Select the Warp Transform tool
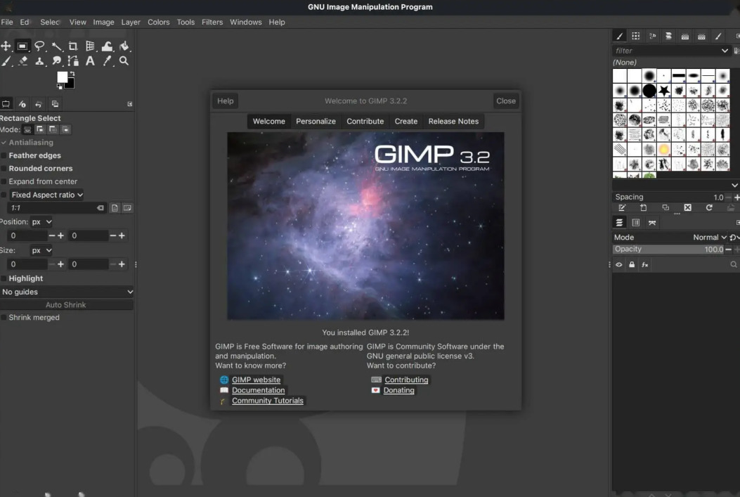This screenshot has width=740, height=497. pyautogui.click(x=107, y=46)
